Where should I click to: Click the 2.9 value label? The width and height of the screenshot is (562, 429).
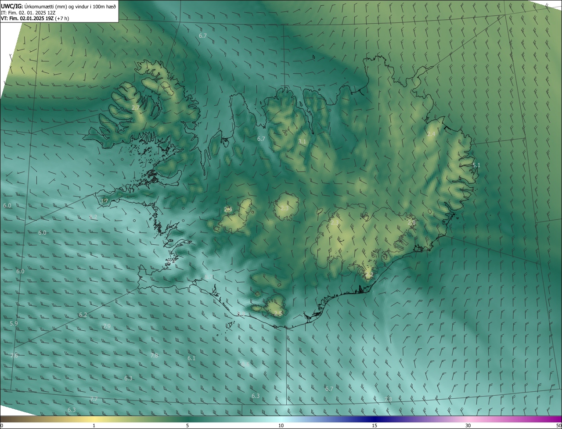point(411,222)
